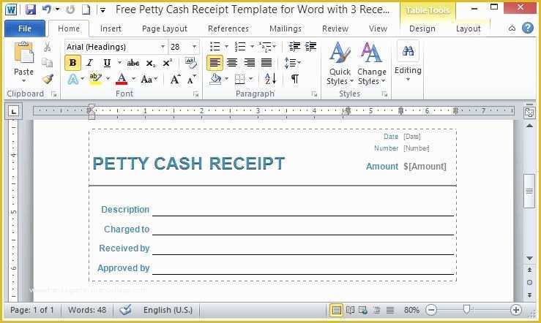541x323 pixels.
Task: Switch to References tab
Action: 228,28
